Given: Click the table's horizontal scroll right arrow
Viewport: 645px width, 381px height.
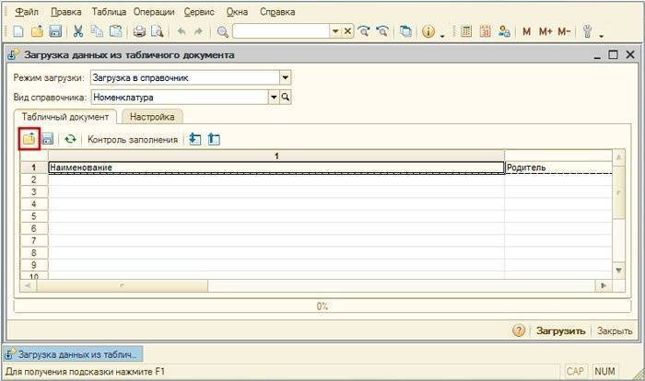Looking at the screenshot, I should tap(604, 284).
